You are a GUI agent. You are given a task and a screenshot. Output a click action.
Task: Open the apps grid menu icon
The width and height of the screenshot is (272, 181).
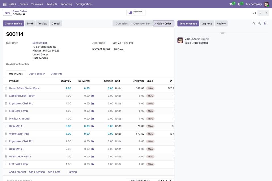point(5,4)
